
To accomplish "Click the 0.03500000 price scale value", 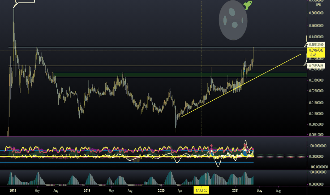I will coord(316,80).
